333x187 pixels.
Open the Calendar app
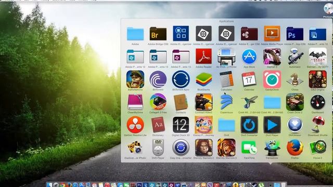pyautogui.click(x=249, y=79)
